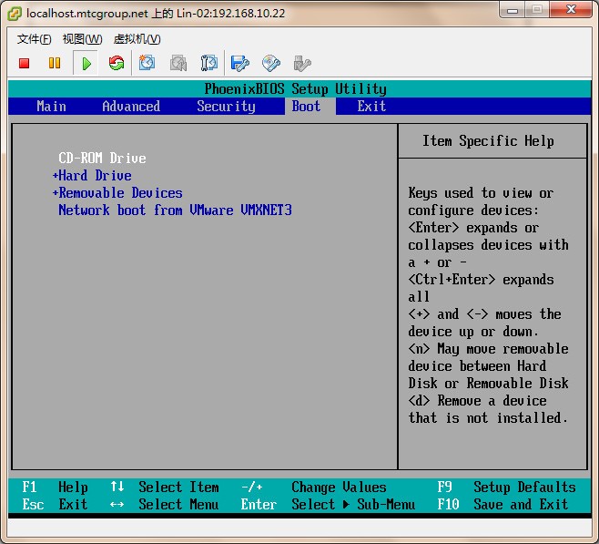Select the CD-ROM Drive boot entry
This screenshot has width=599, height=544.
click(102, 158)
